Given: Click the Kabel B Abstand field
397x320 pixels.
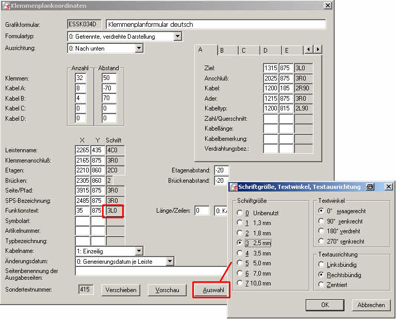Looking at the screenshot, I should pyautogui.click(x=109, y=98).
